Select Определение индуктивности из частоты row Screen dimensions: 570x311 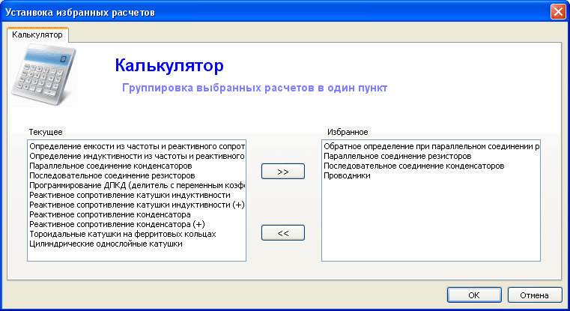(x=136, y=156)
